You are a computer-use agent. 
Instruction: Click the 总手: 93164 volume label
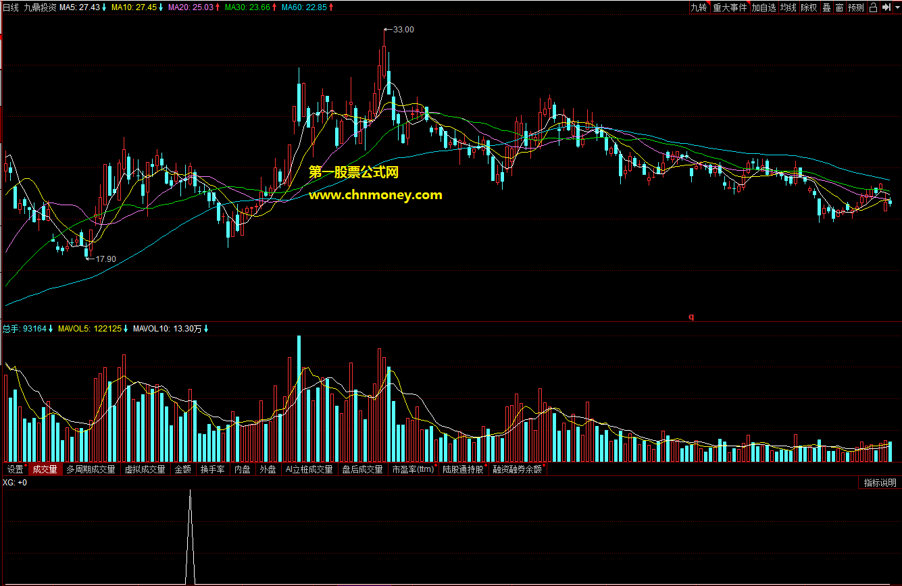click(x=27, y=329)
